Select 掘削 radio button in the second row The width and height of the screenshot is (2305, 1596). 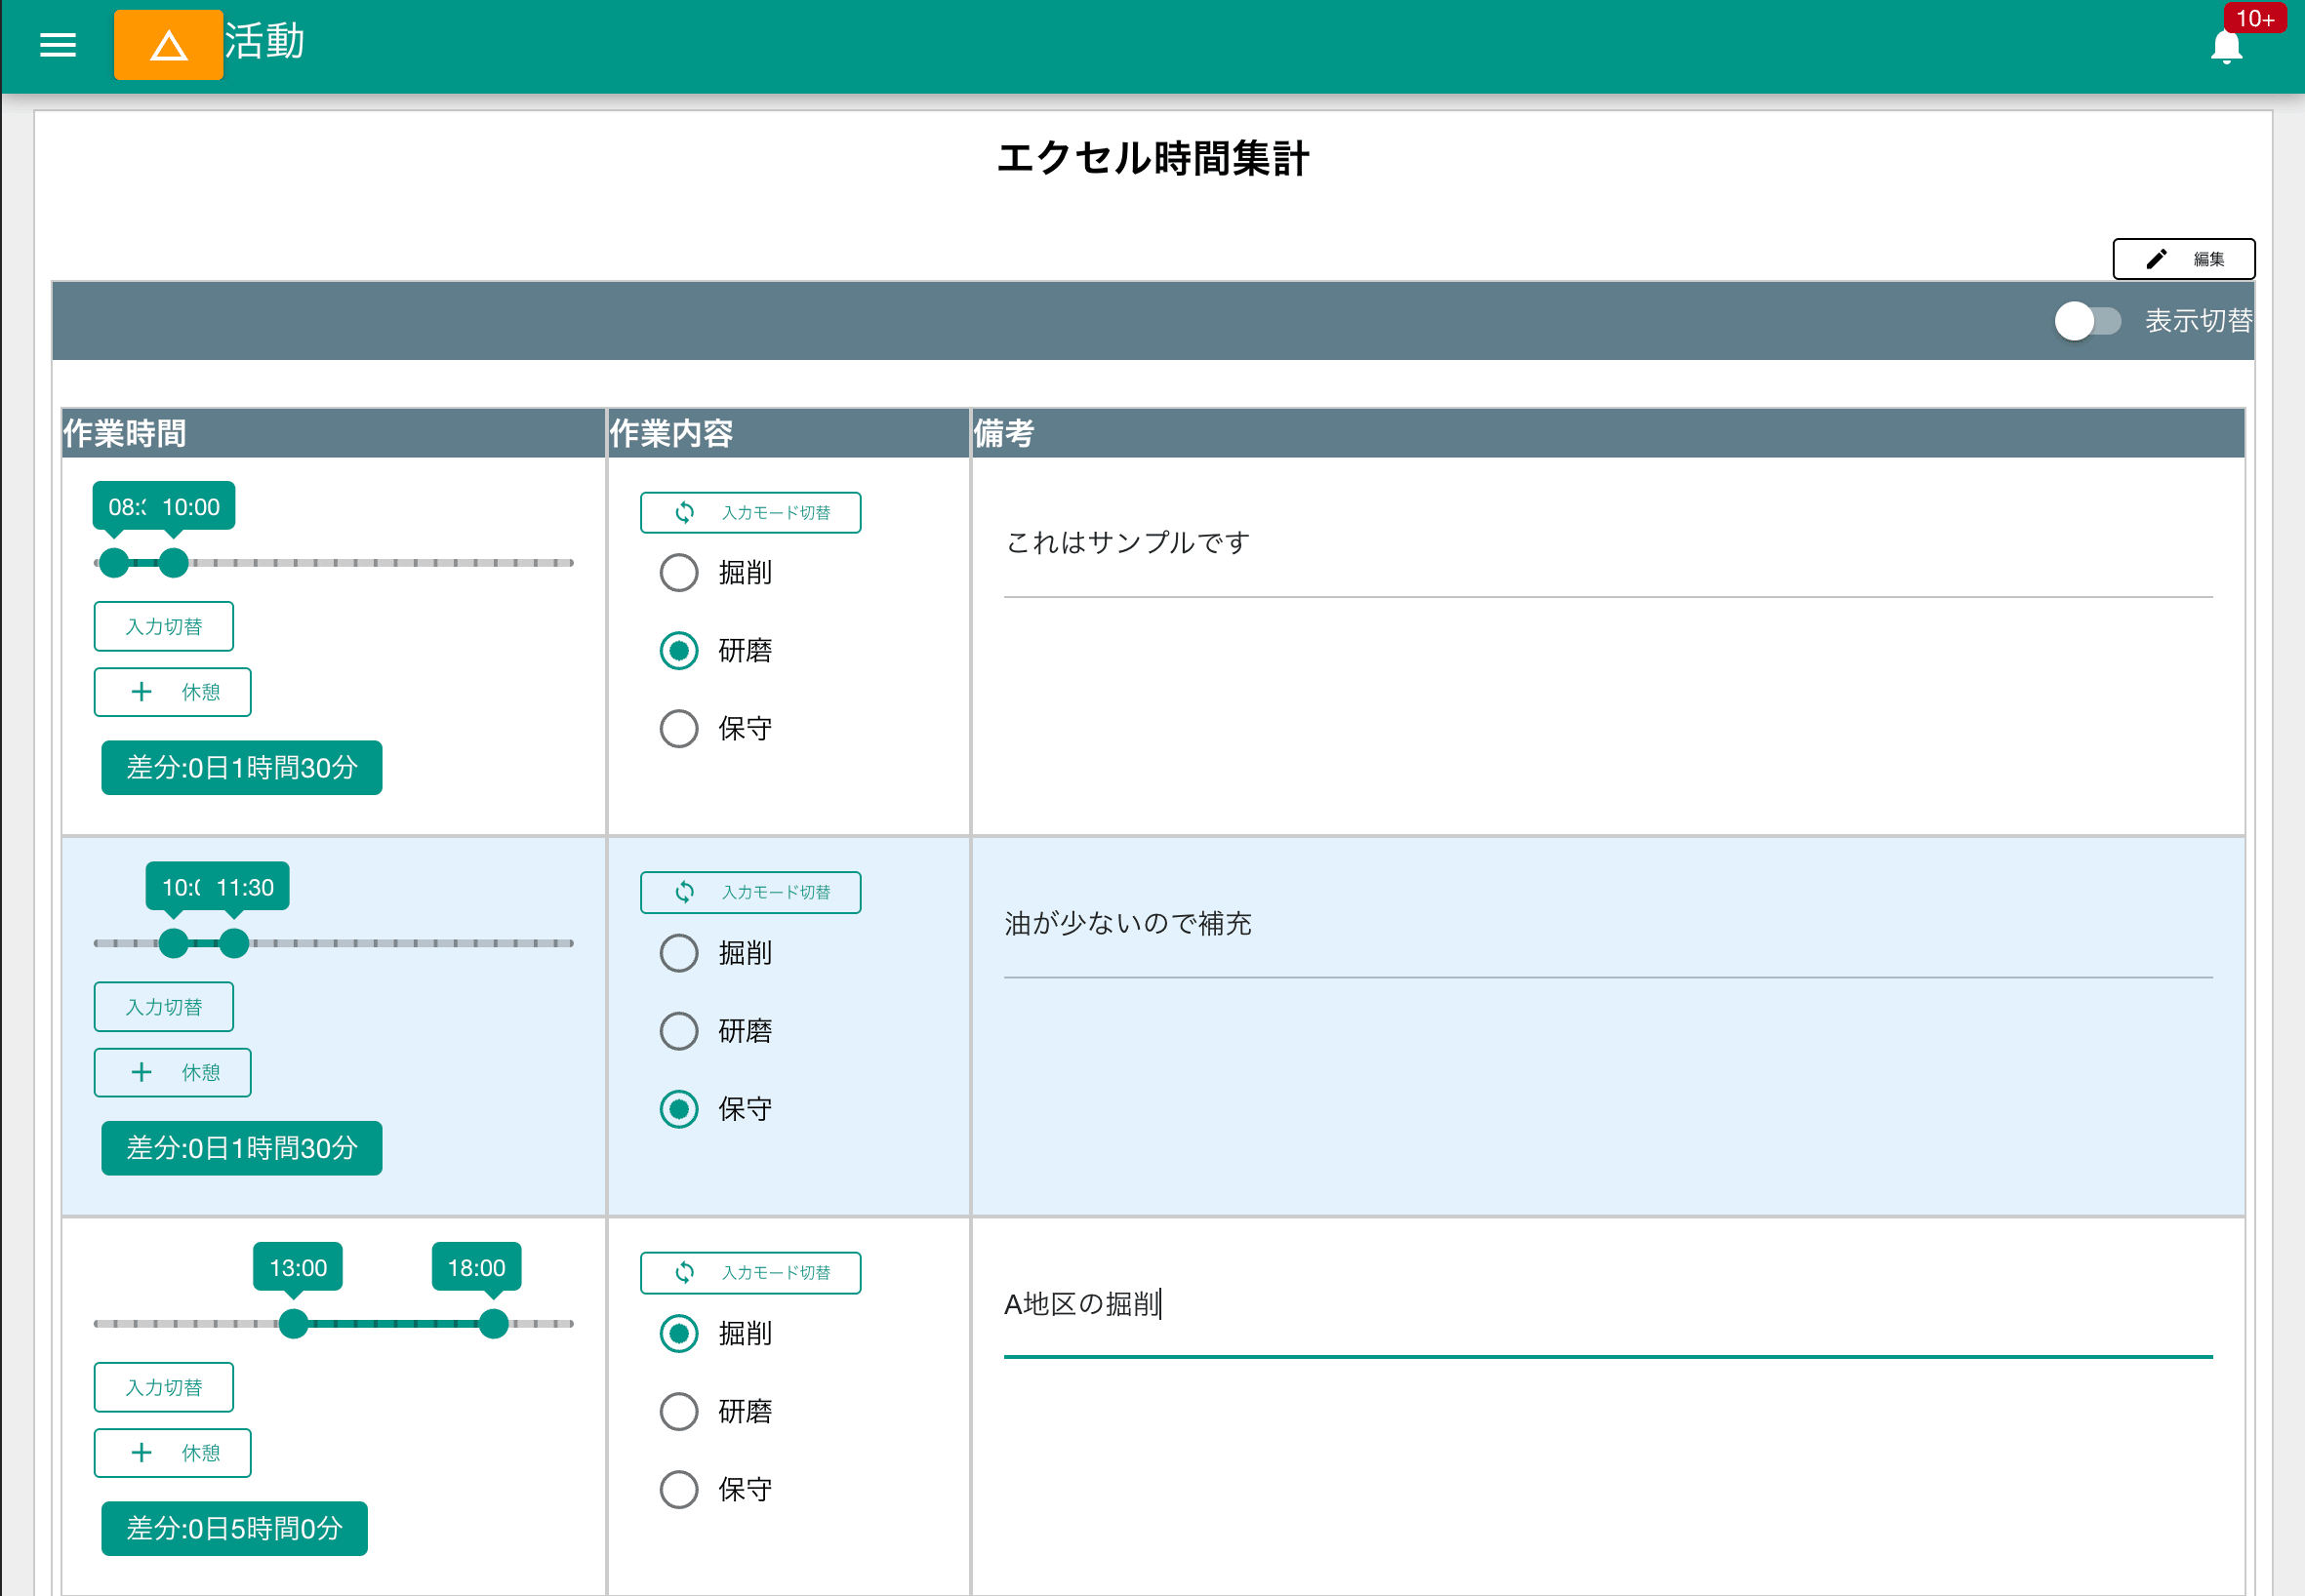679,953
